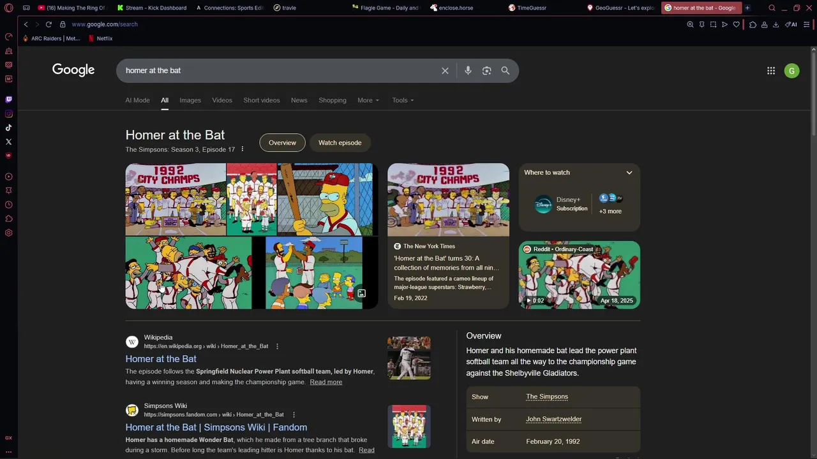
Task: Click the address bar URL
Action: coord(105,24)
